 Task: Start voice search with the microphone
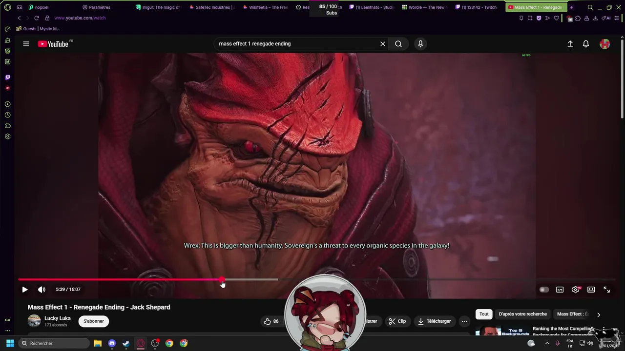[x=420, y=44]
